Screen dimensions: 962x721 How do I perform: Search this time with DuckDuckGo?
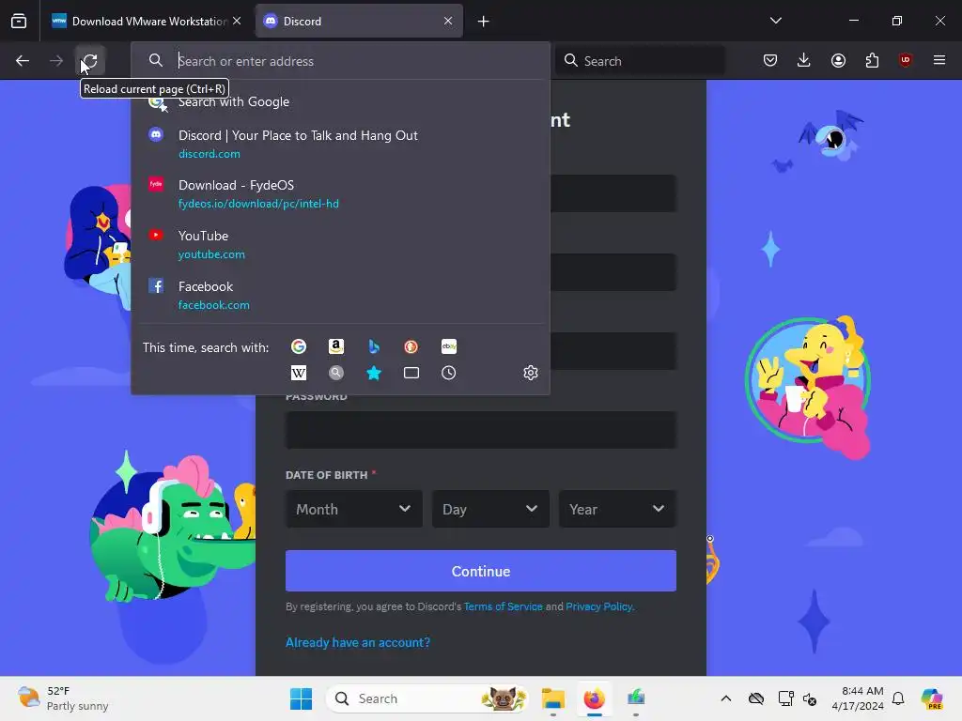click(411, 346)
